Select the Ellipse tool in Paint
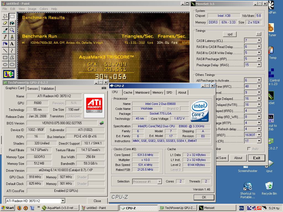The image size is (283, 212). click(5, 64)
